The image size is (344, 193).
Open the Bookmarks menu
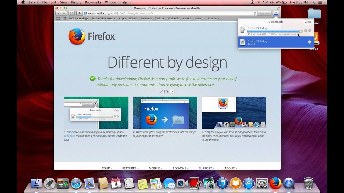point(93,2)
